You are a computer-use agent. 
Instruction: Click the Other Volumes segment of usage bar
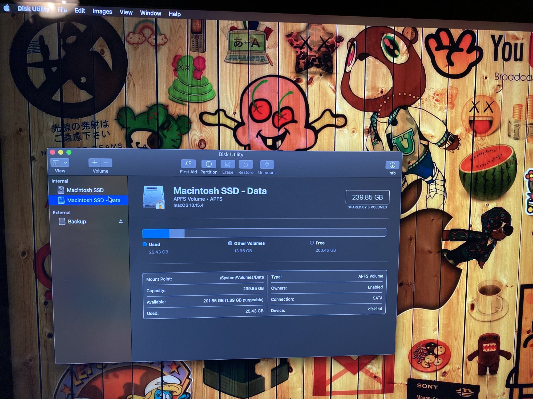point(177,233)
